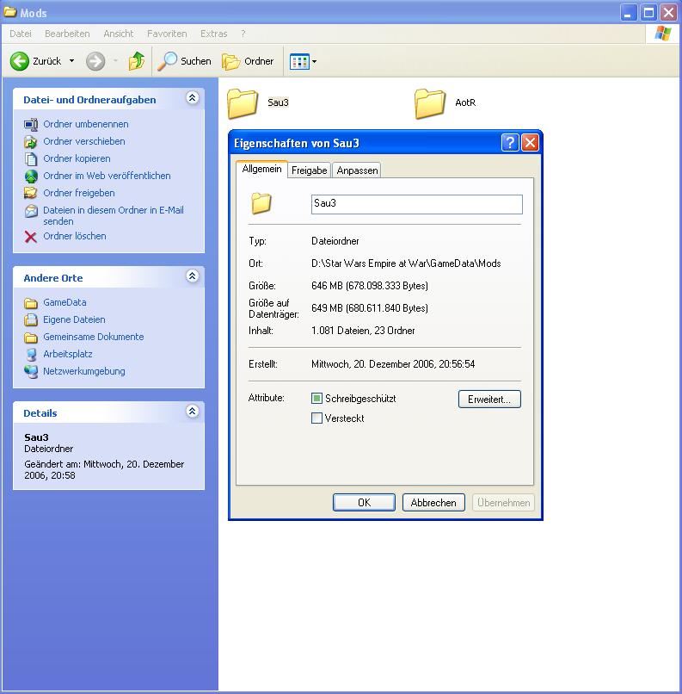The image size is (682, 694).
Task: Click the Windows logo throbber icon
Action: tap(662, 34)
